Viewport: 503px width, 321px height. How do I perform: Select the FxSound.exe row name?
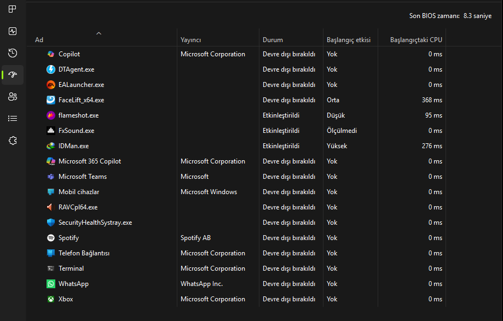point(76,131)
